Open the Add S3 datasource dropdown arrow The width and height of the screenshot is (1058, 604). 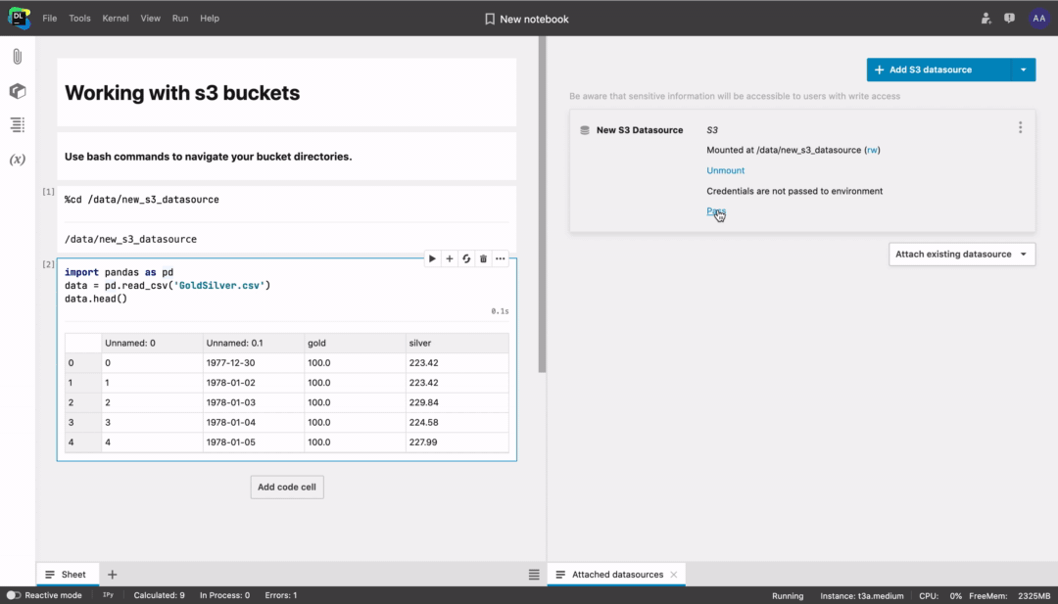[x=1023, y=70]
